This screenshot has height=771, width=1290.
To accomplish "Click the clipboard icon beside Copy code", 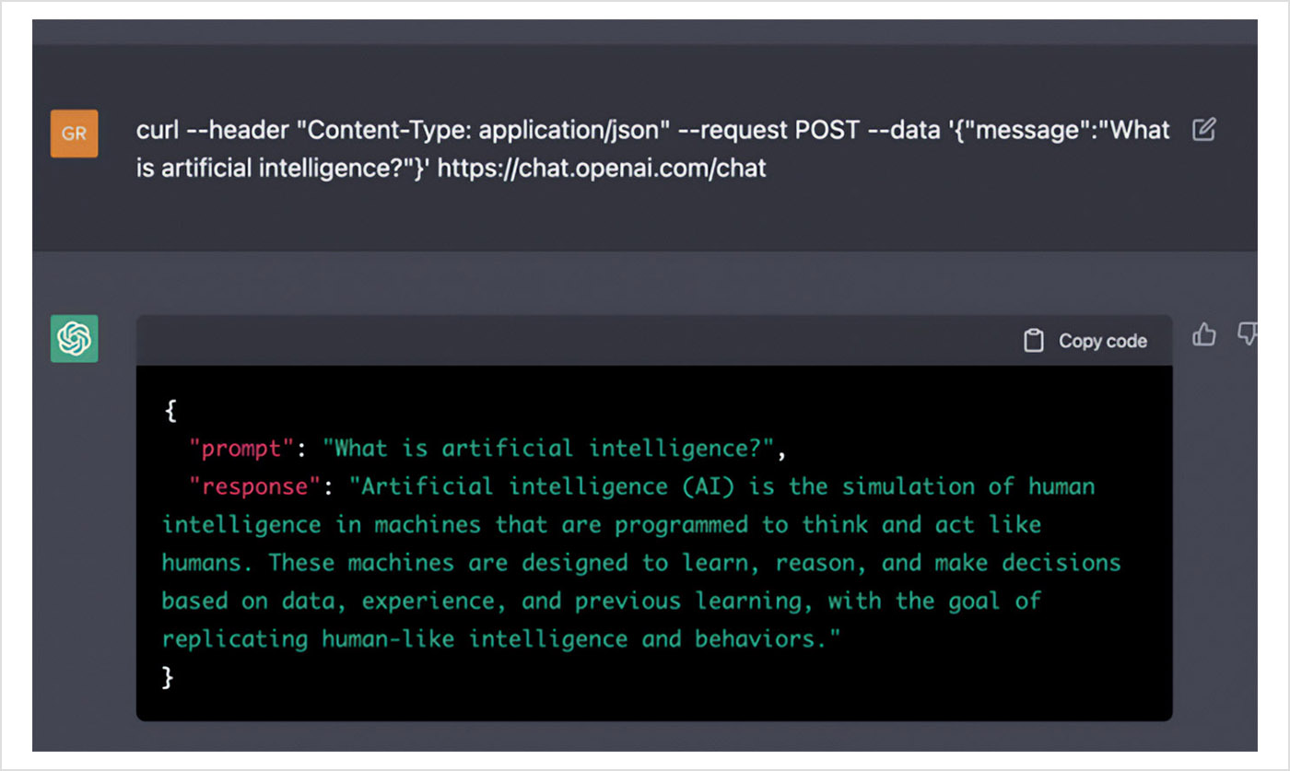I will pyautogui.click(x=1034, y=341).
